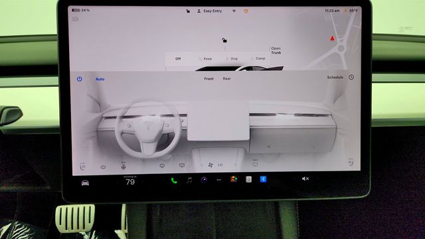The image size is (425, 239).
Task: Tap the LO fan speed label
Action: click(x=220, y=165)
